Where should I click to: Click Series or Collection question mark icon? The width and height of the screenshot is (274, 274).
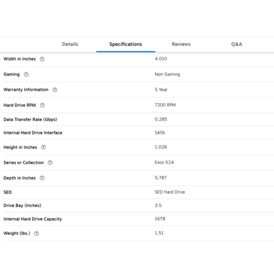pyautogui.click(x=50, y=163)
